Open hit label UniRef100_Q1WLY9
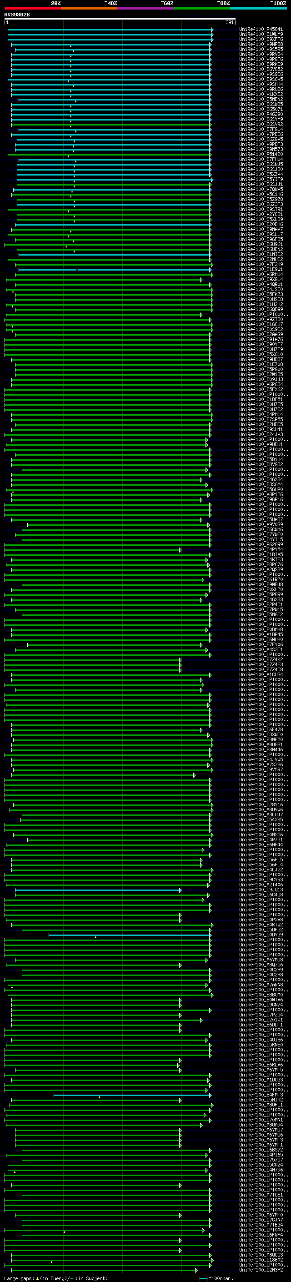 point(261,35)
